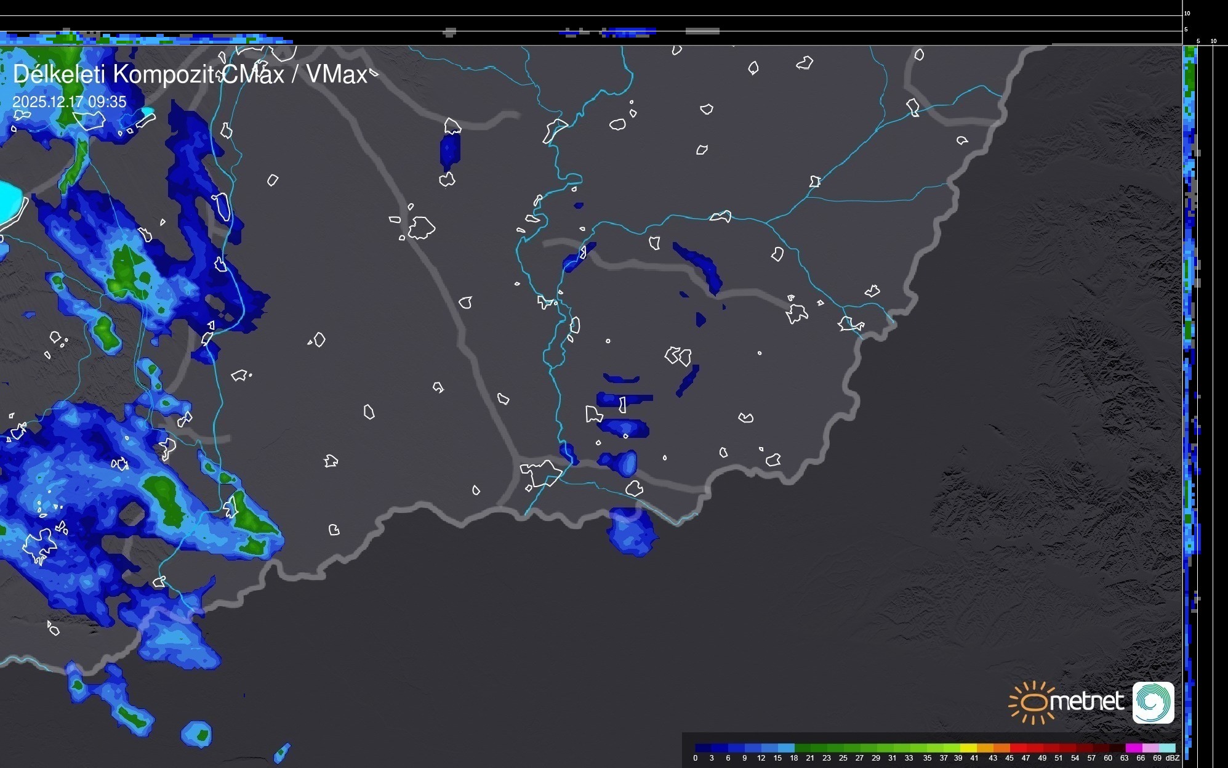Select the light cyan 69 dBZ swatch
Screen dimensions: 1228x768
(x=1166, y=748)
